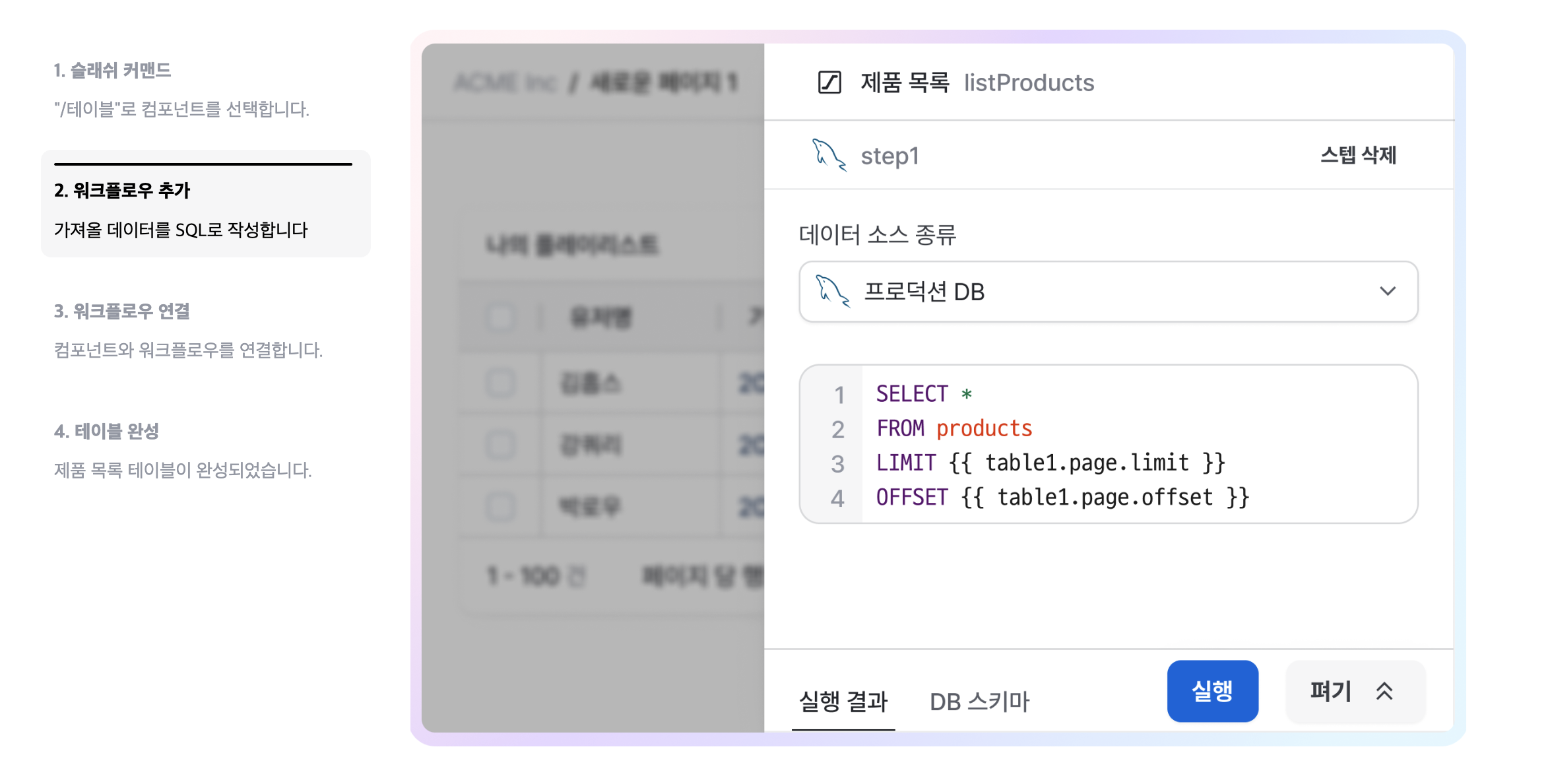This screenshot has height=784, width=1552.
Task: Check the third row checkbox in the table
Action: point(500,506)
